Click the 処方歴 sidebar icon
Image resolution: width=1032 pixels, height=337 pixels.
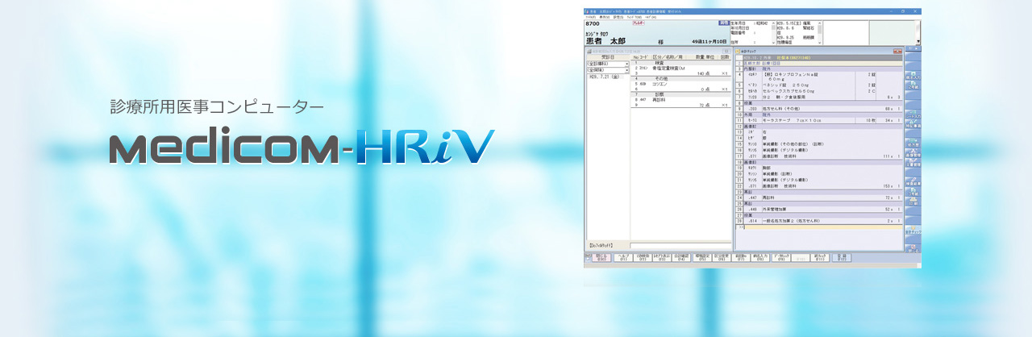point(913,146)
